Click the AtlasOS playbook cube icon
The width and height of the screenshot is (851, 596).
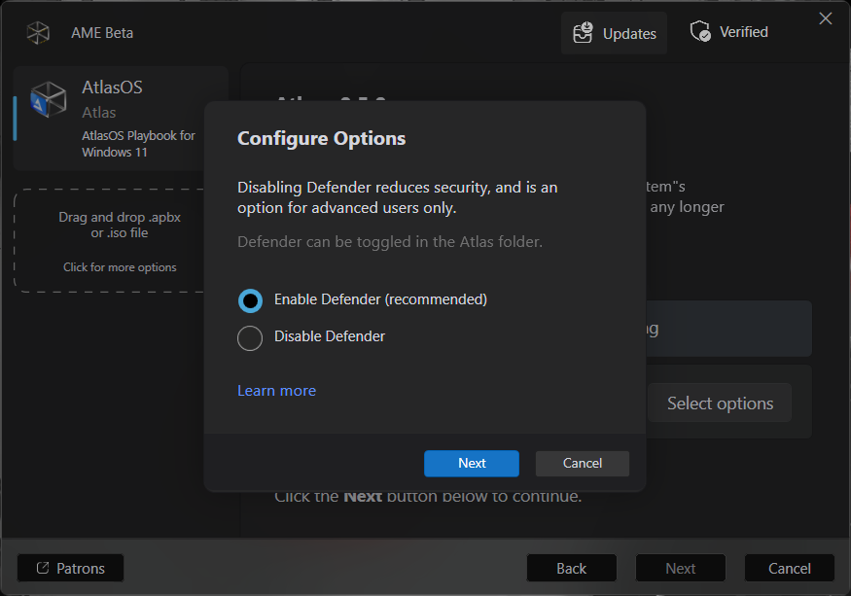tap(49, 100)
